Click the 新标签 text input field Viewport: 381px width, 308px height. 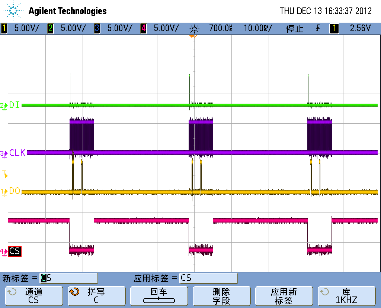[69, 278]
